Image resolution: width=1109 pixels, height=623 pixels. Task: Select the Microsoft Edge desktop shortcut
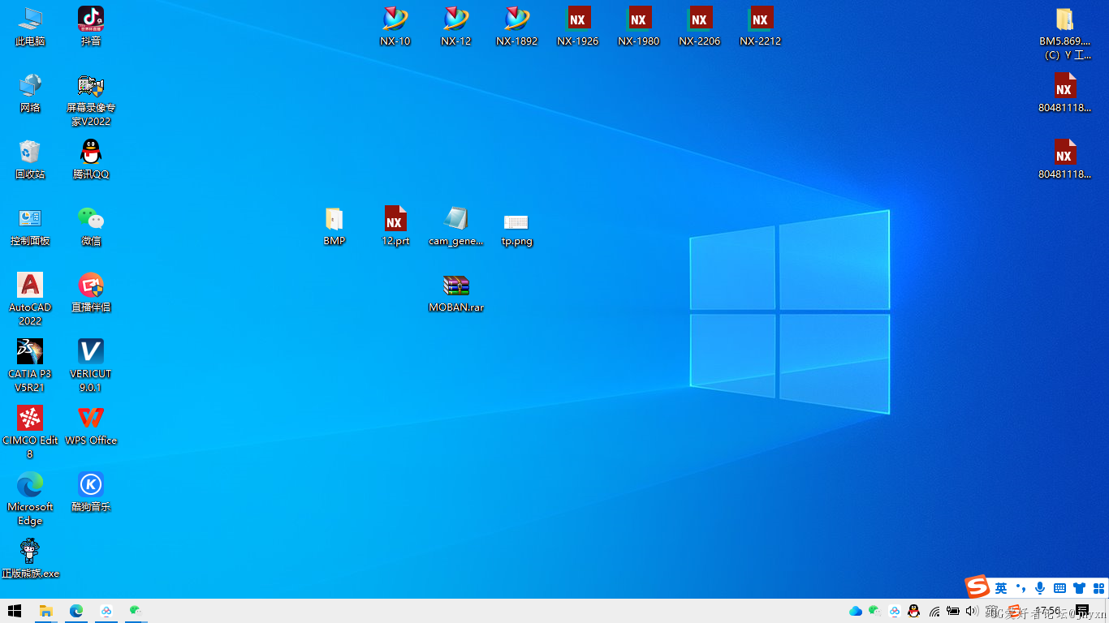(30, 499)
